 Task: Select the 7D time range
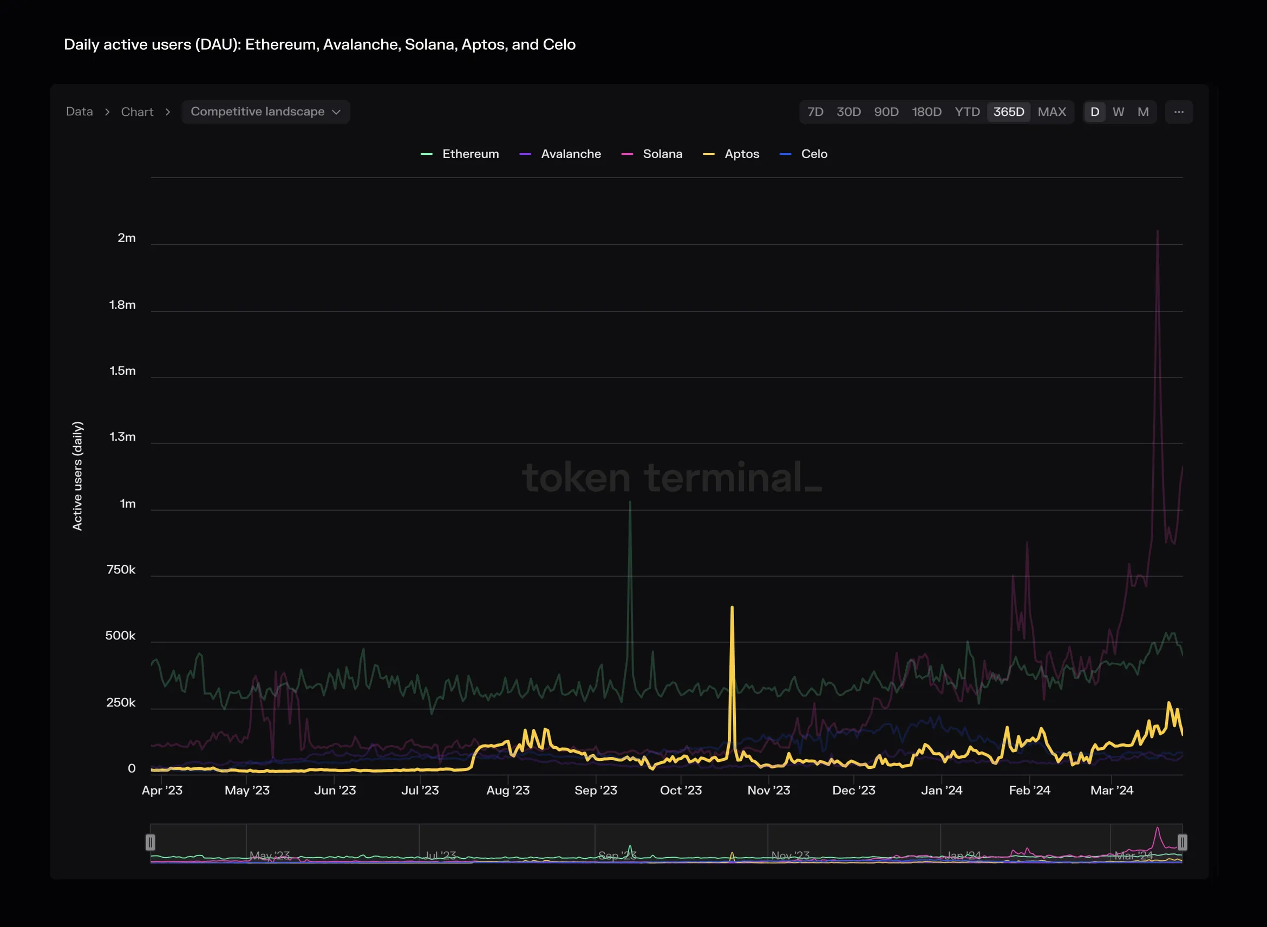[815, 112]
